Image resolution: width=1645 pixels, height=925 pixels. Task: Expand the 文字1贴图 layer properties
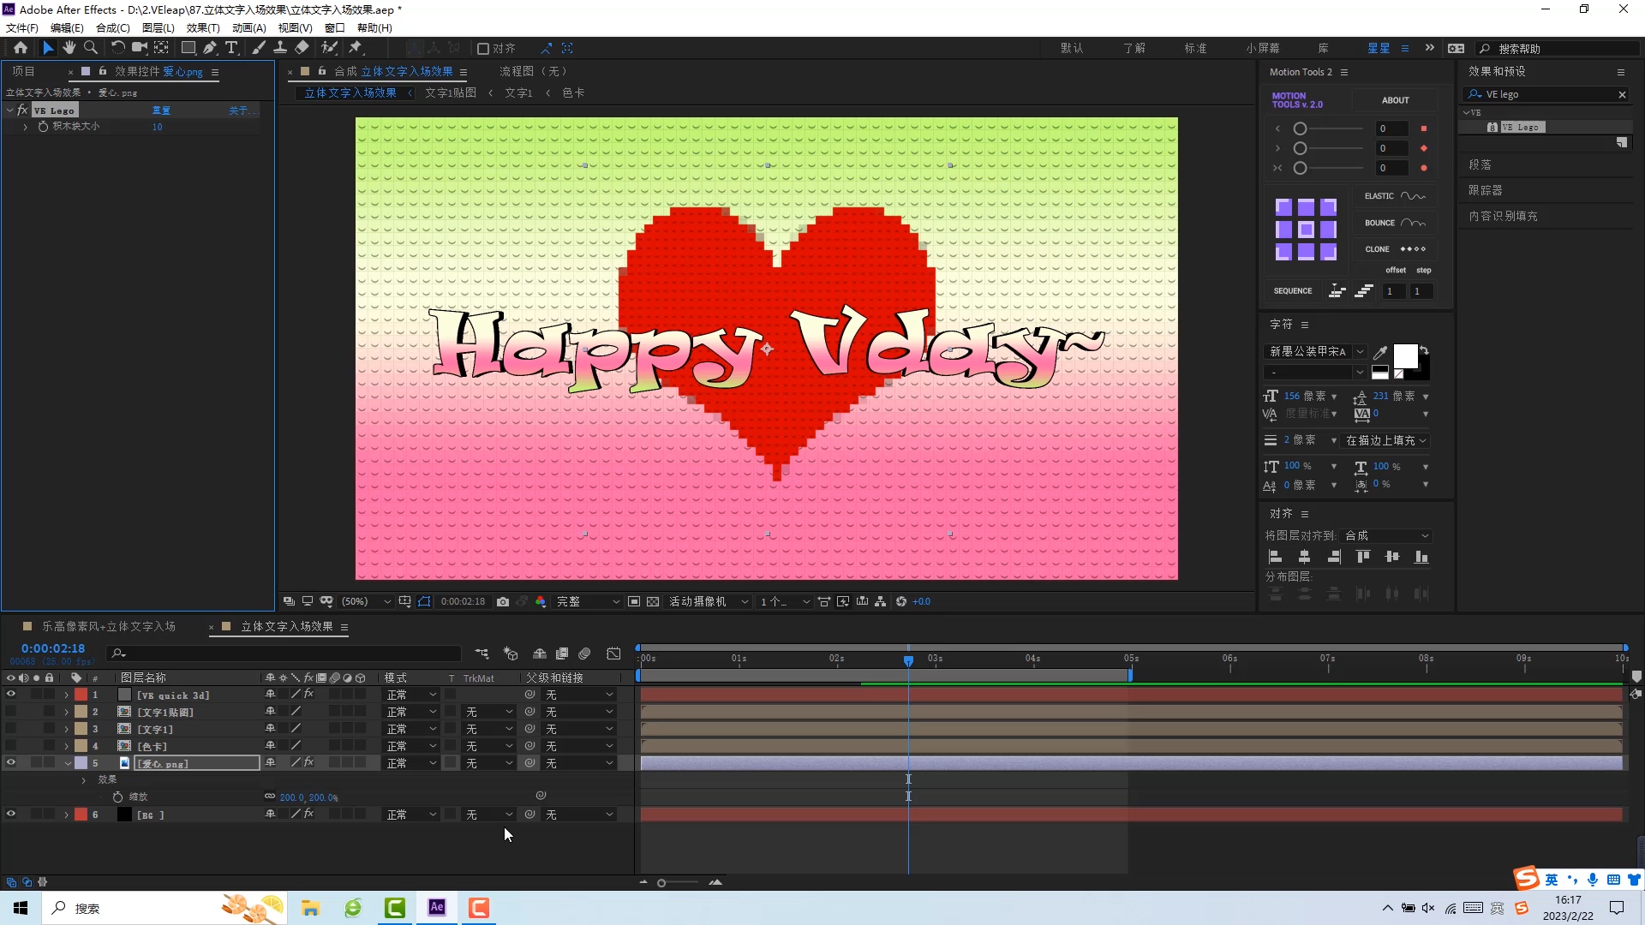(x=66, y=712)
